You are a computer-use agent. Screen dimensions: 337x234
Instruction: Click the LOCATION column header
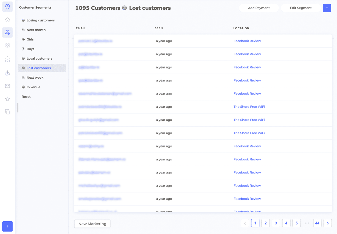pos(241,28)
